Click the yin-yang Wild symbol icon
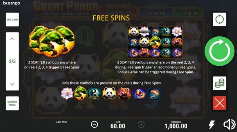The image size is (237, 132). 94,94
